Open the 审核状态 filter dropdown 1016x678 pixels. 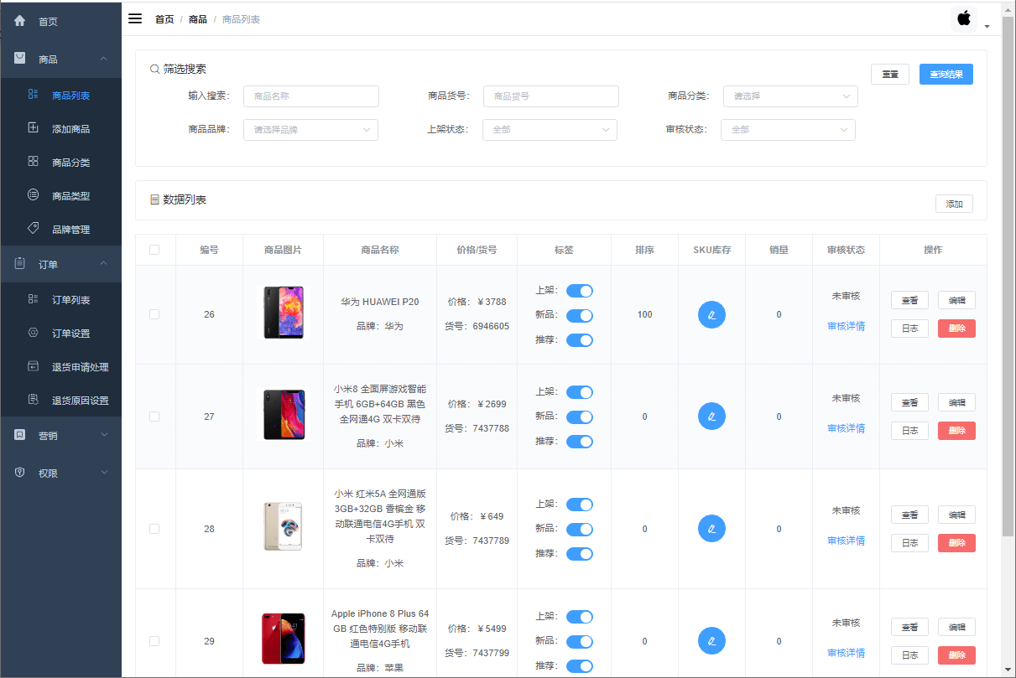click(788, 130)
